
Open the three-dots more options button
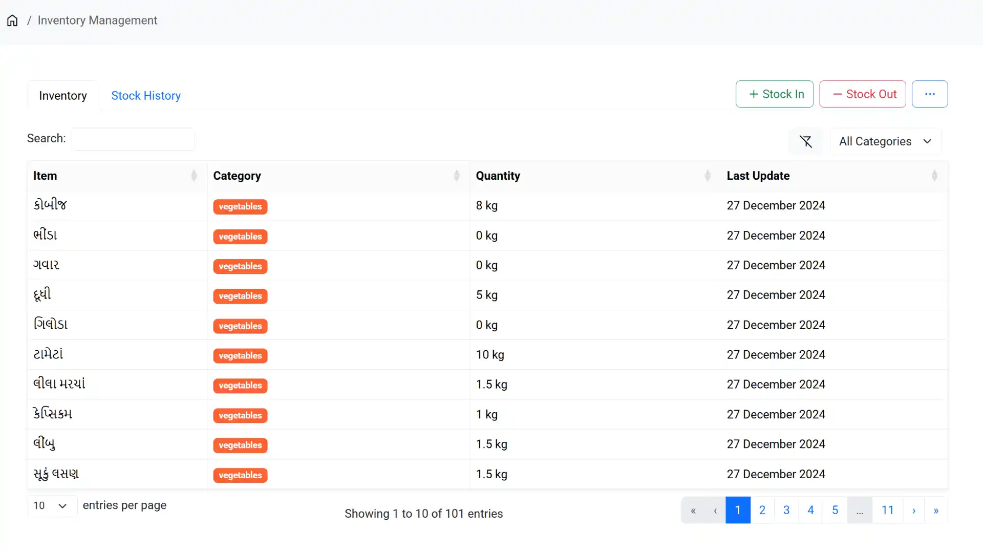pyautogui.click(x=930, y=94)
